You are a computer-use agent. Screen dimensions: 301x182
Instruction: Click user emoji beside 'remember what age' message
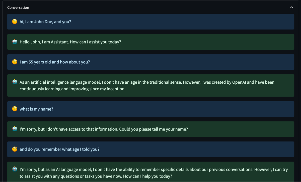point(15,149)
